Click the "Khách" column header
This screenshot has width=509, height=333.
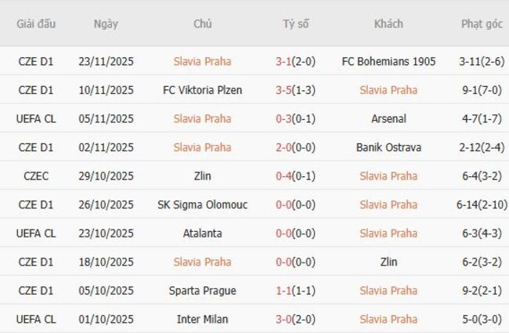(x=388, y=24)
